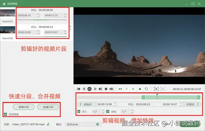205x131 pixels.
Task: Click the timeline start time field 00:00:10.09
Action: [107, 104]
